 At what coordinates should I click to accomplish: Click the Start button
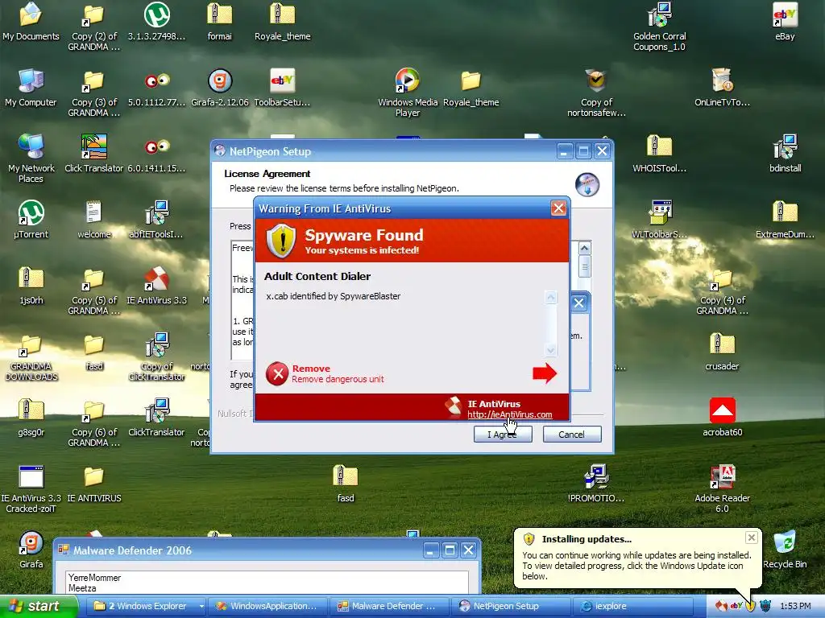coord(38,606)
